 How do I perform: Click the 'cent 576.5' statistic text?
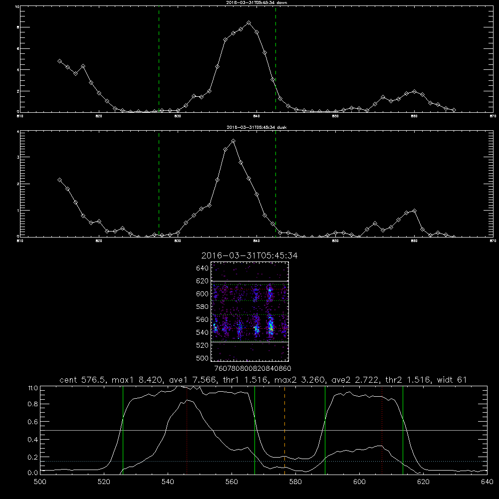(x=83, y=380)
